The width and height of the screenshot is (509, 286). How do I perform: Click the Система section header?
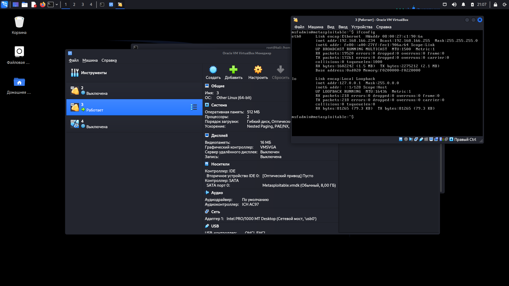pyautogui.click(x=219, y=105)
